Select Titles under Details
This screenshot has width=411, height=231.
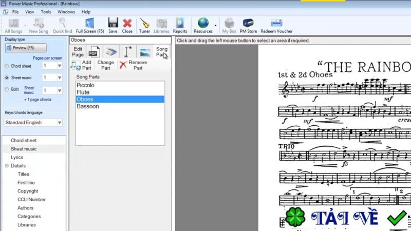pos(23,174)
